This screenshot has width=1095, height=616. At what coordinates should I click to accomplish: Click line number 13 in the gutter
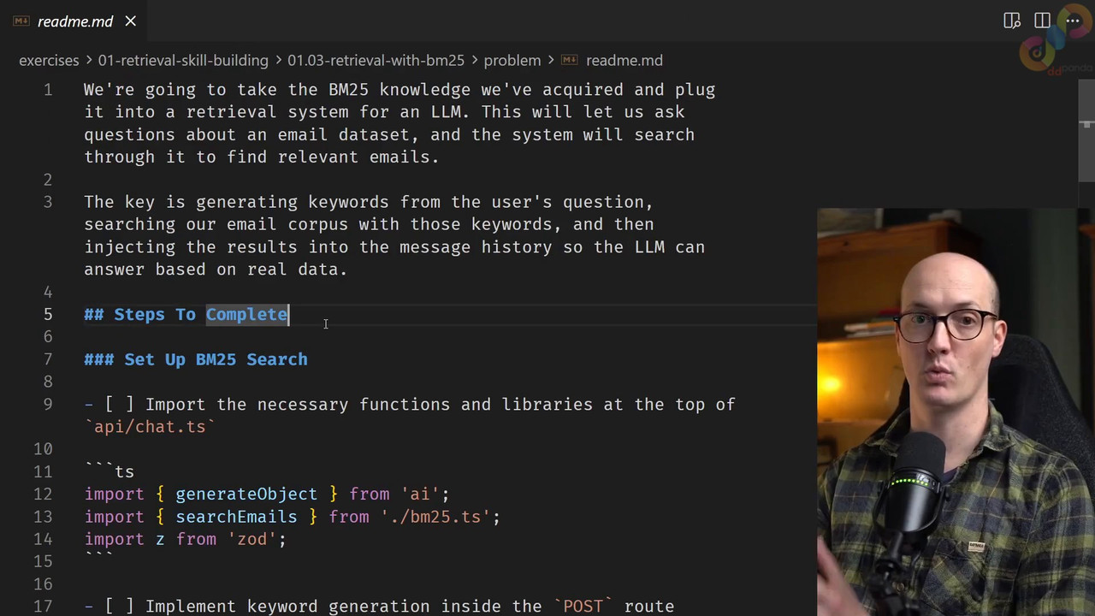pos(43,517)
